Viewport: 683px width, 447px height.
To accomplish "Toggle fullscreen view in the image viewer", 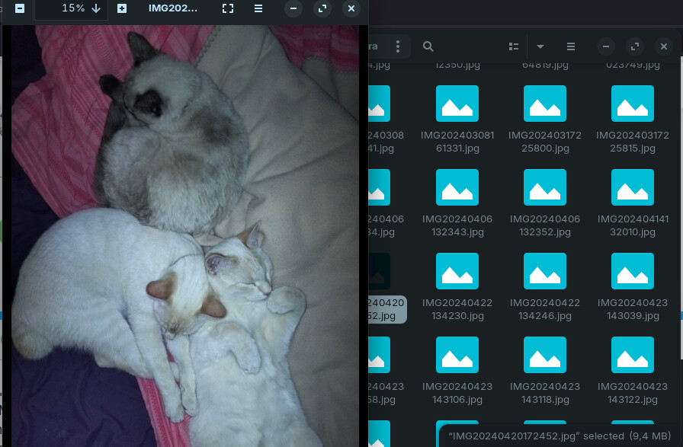I will pos(228,8).
